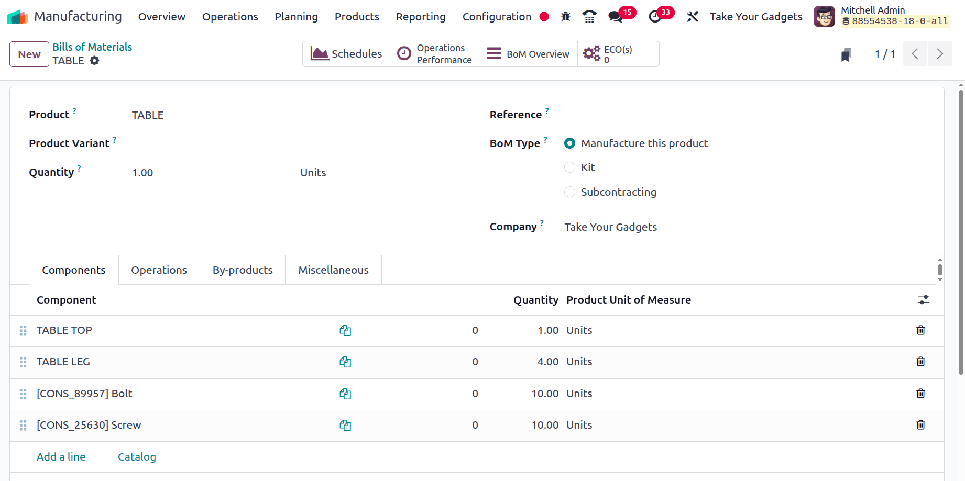The height and width of the screenshot is (481, 965).
Task: Delete the TABLE LEG component line
Action: (x=920, y=361)
